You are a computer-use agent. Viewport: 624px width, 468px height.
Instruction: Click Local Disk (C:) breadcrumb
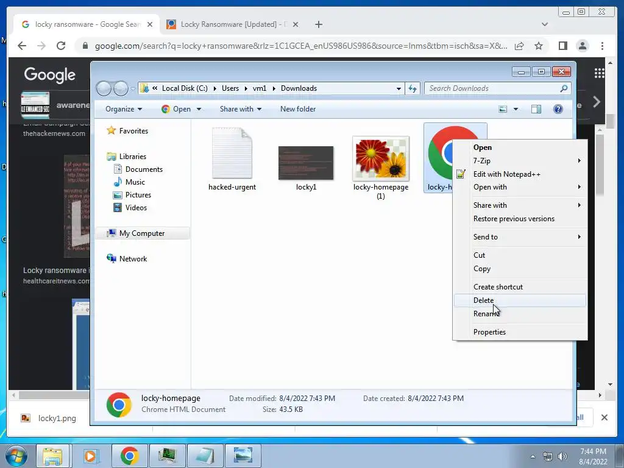pyautogui.click(x=185, y=88)
